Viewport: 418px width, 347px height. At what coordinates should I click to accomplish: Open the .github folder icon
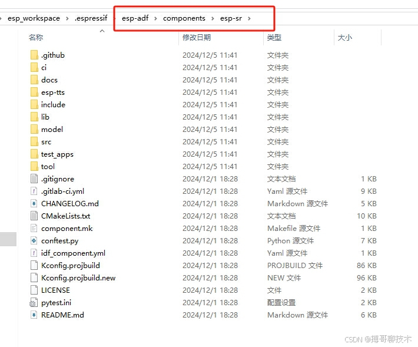[34, 55]
